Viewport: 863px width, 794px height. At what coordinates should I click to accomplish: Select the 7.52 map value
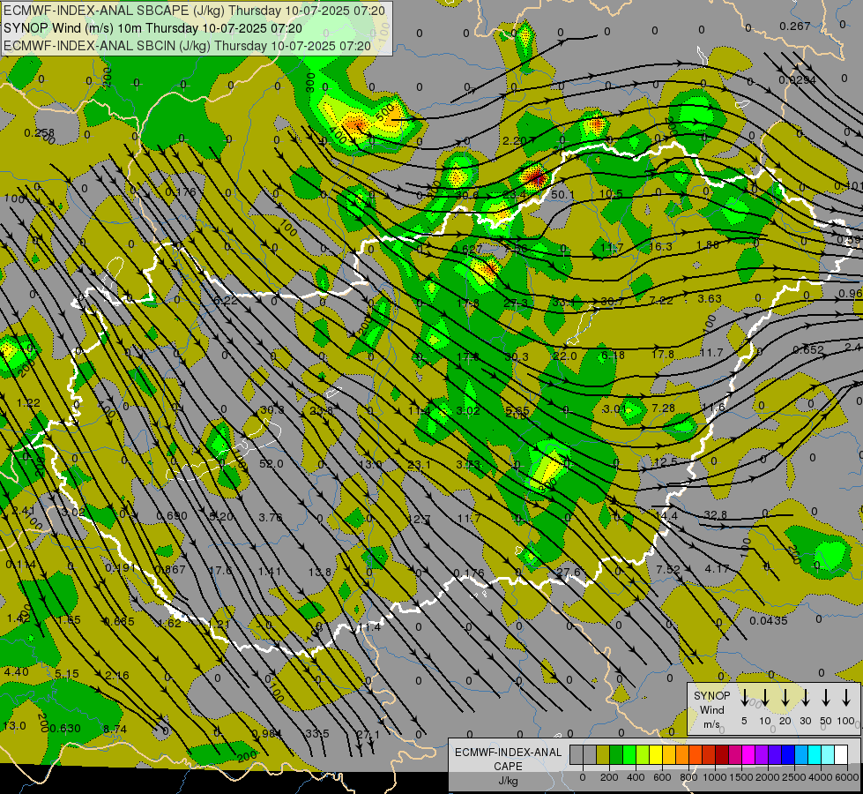pyautogui.click(x=668, y=569)
